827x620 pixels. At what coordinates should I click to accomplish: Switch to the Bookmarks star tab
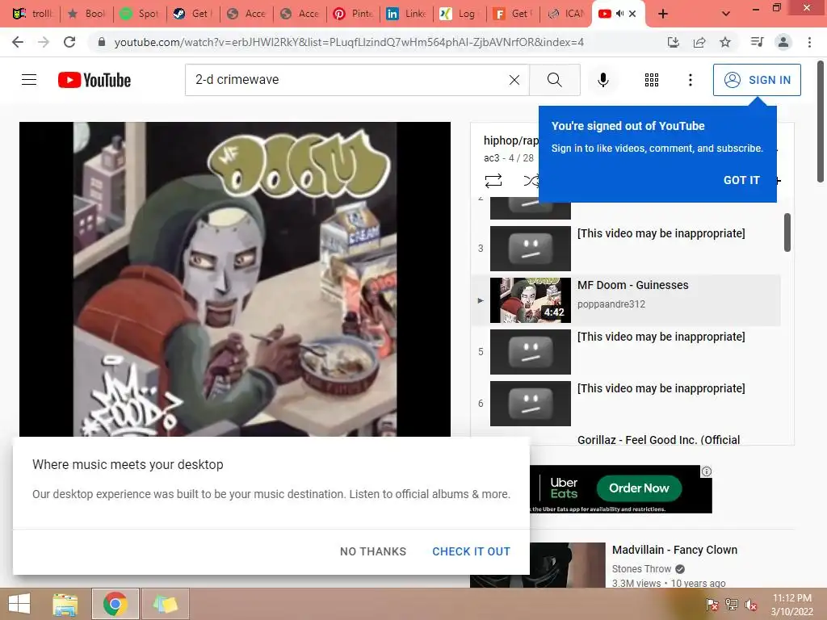pos(86,14)
